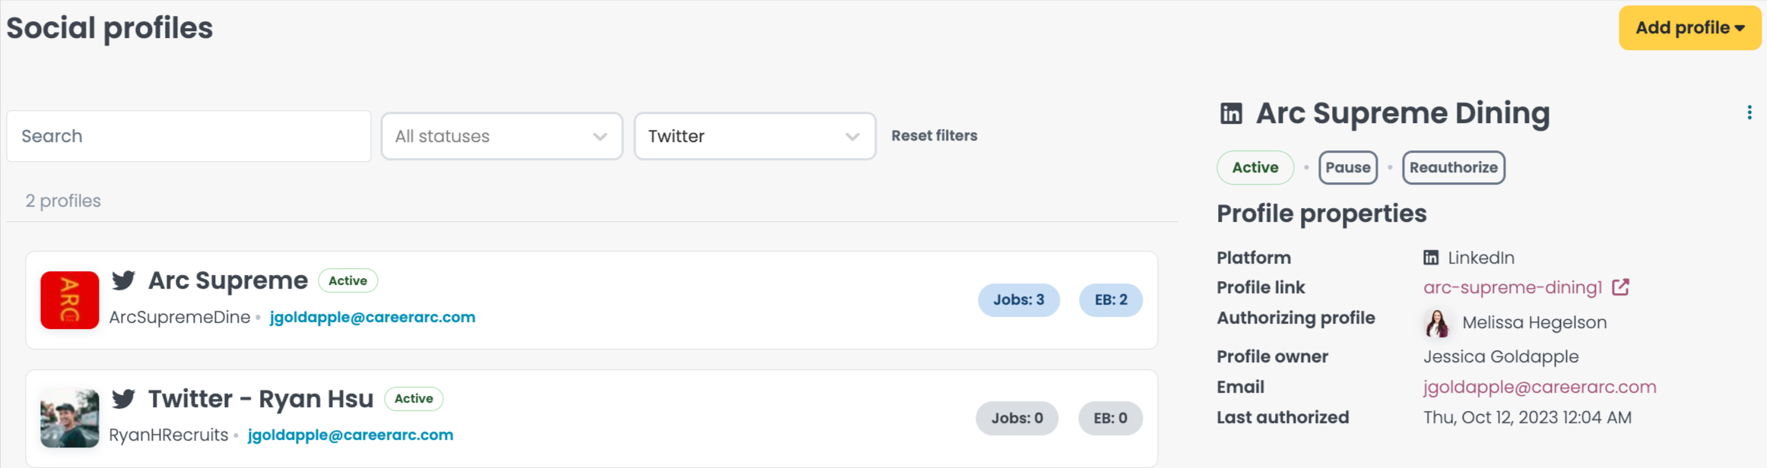Open the three-dot options menu
The height and width of the screenshot is (468, 1767).
coord(1750,112)
